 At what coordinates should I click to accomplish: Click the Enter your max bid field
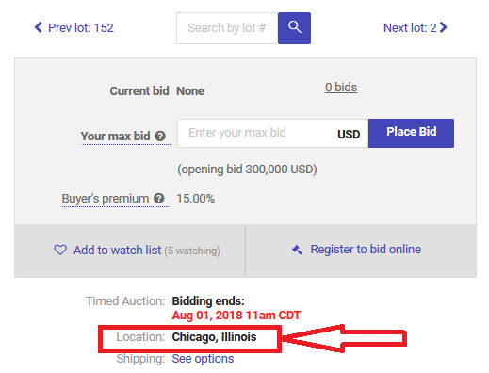273,133
